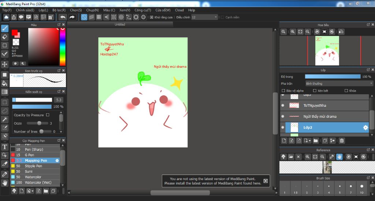Image resolution: width=375 pixels, height=201 pixels.
Task: Select the Bucket fill tool
Action: [x=5, y=83]
